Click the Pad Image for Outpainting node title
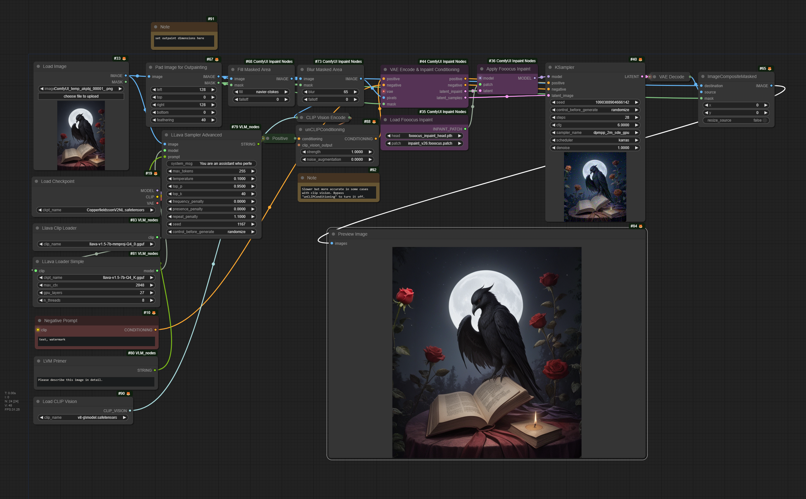Viewport: 806px width, 499px height. coord(181,67)
